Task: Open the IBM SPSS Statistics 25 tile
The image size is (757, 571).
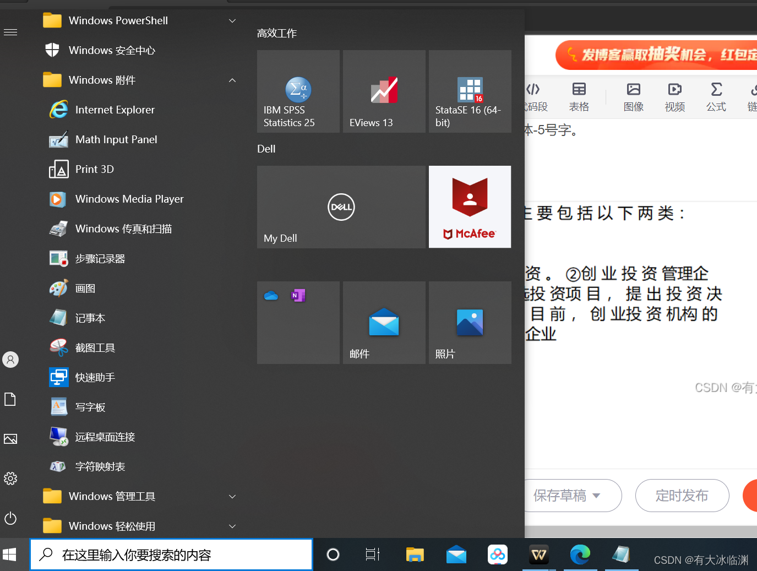Action: point(298,91)
